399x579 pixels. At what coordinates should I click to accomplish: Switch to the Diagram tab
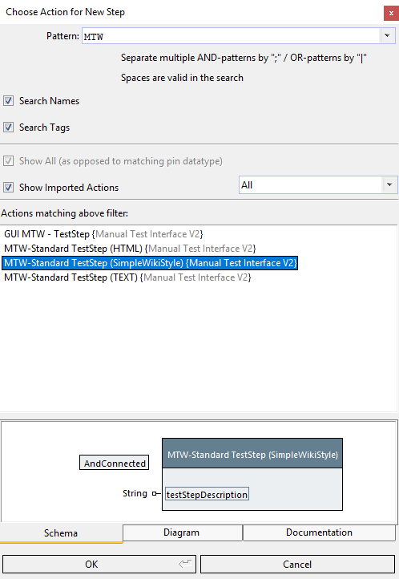(x=183, y=532)
